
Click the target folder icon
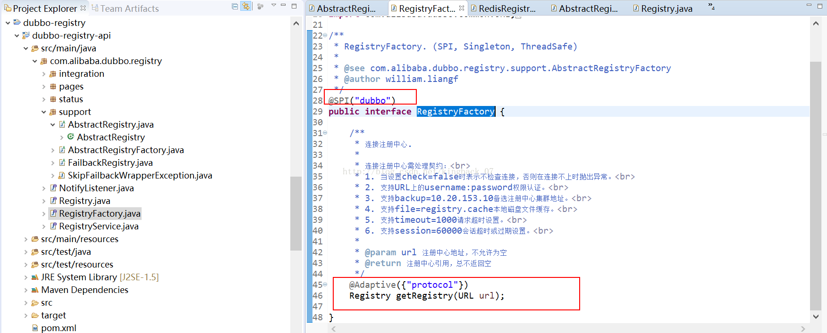coord(35,315)
